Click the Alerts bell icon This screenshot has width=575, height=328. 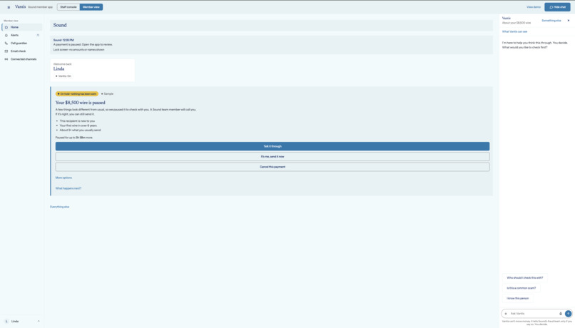click(x=6, y=35)
